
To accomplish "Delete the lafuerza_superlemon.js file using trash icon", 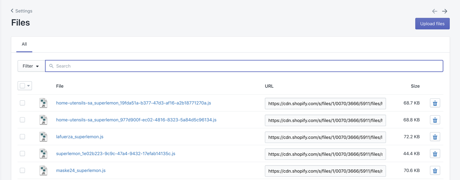I will 435,137.
